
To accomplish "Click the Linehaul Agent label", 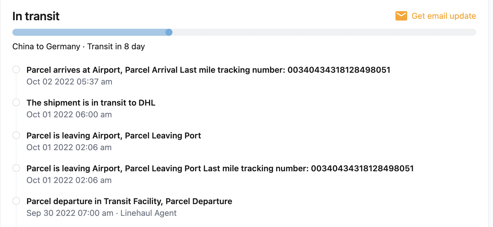I will [148, 213].
